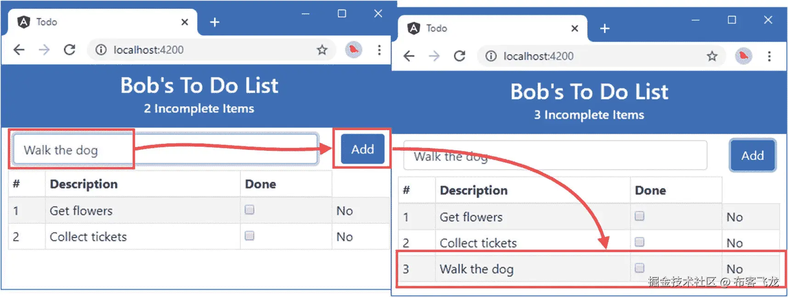The image size is (788, 297).
Task: Click Description column header in left window
Action: [x=84, y=184]
